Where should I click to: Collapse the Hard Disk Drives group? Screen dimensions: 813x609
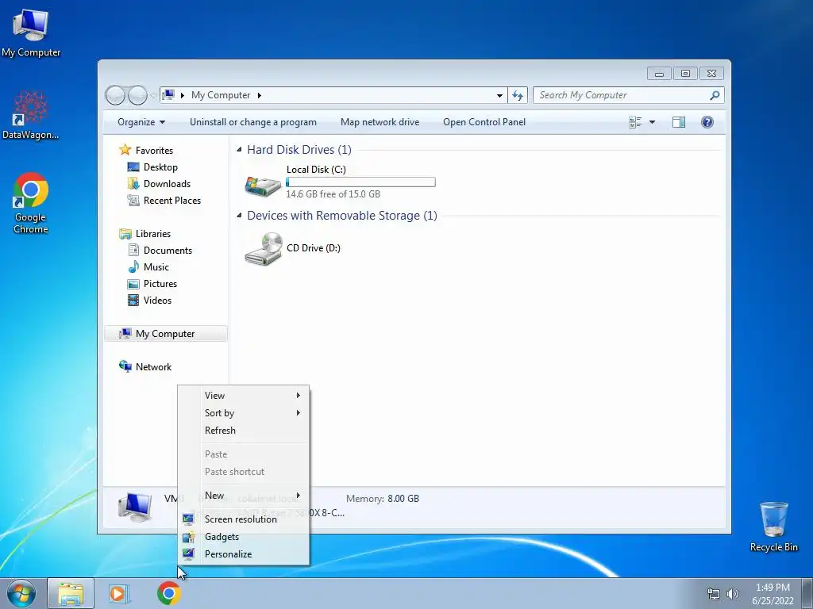coord(239,150)
